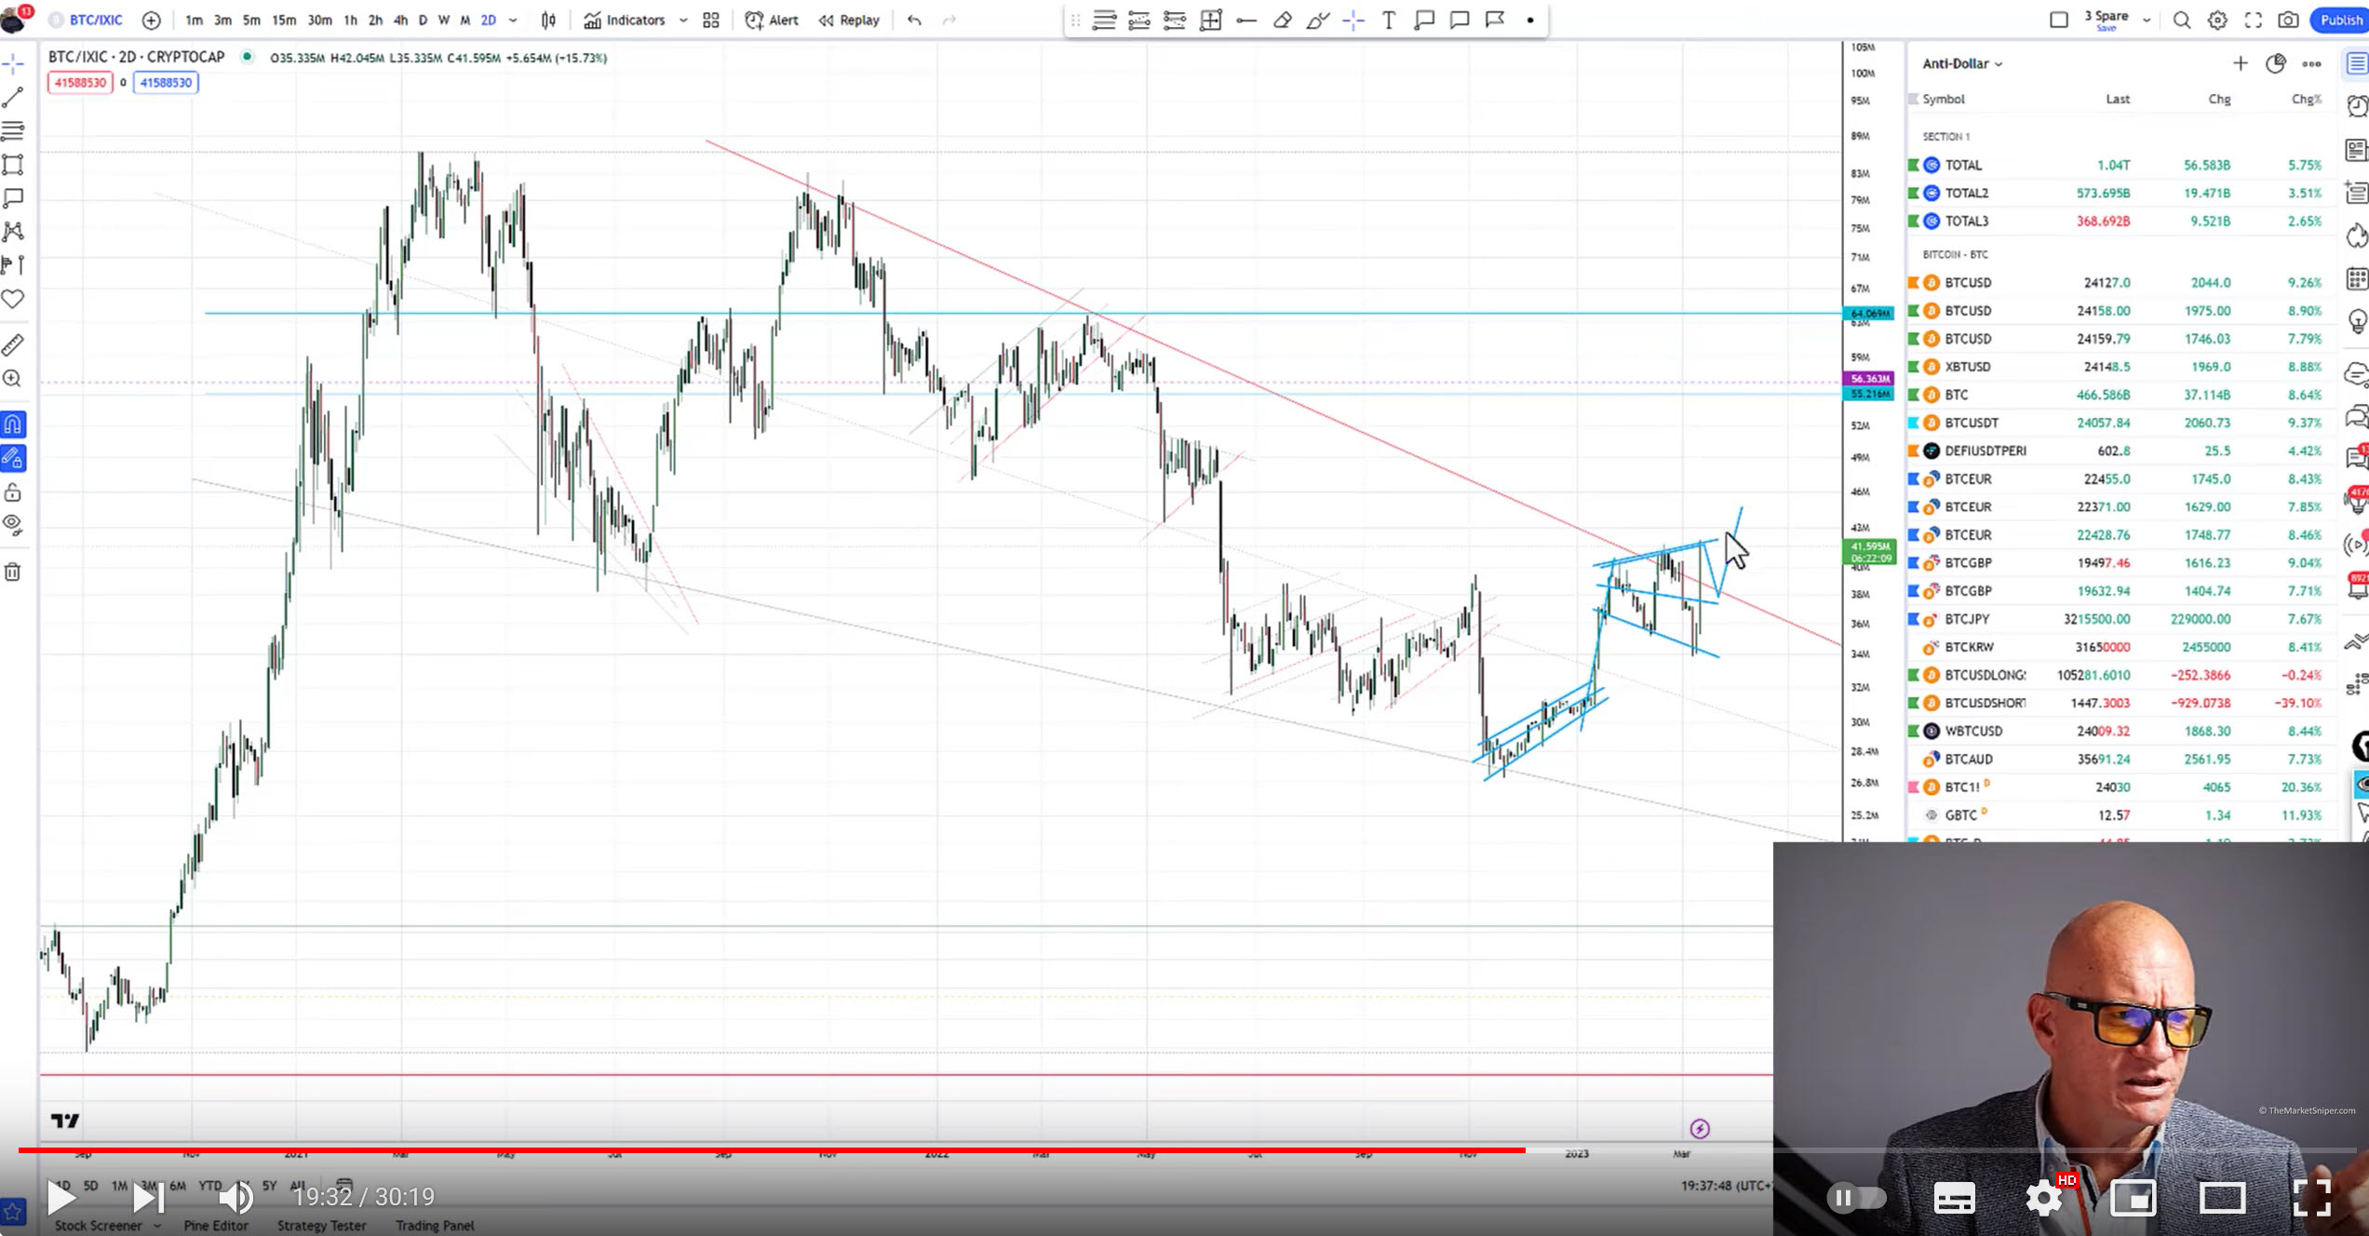Start bar Replay mode
2369x1236 pixels.
tap(849, 20)
